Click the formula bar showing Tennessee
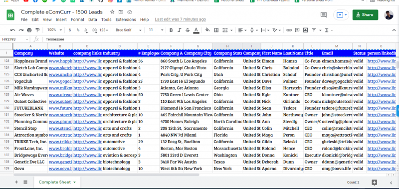The height and width of the screenshot is (189, 399). [x=219, y=39]
